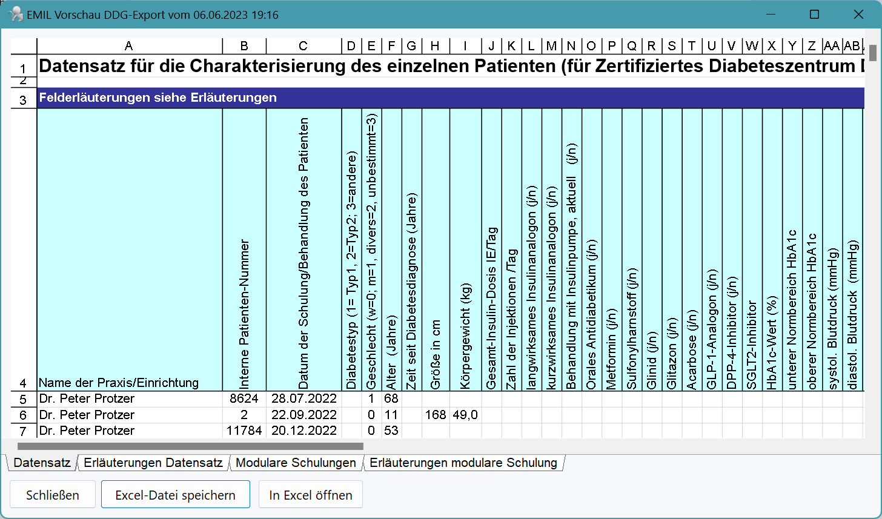
Task: Select the date cell 22.09.2022
Action: click(x=303, y=415)
